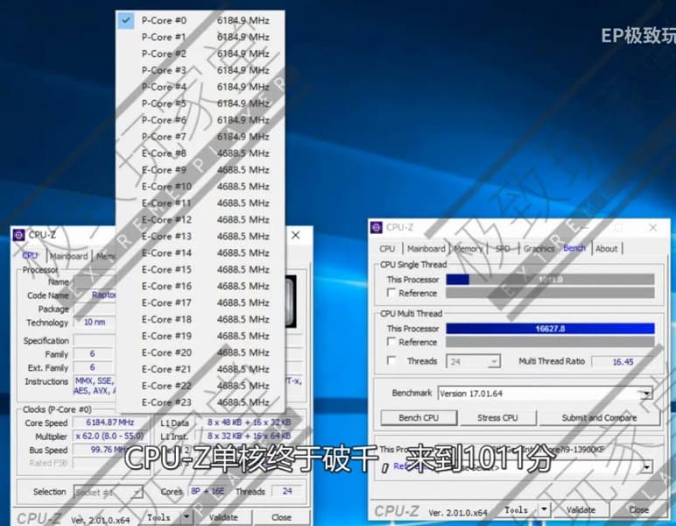Viewport: 676px width, 526px height.
Task: Select P-Core #6 in the core list
Action: coord(200,120)
